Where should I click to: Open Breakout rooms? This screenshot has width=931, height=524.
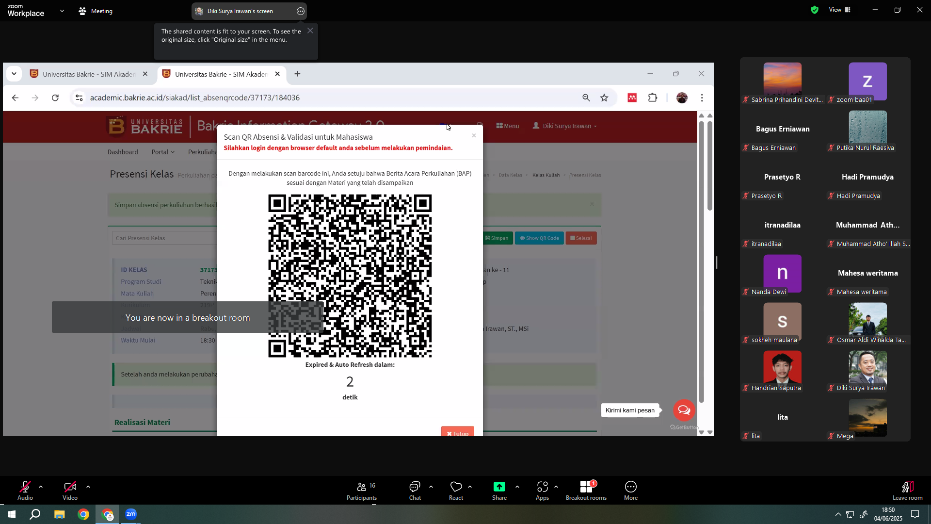(x=586, y=490)
